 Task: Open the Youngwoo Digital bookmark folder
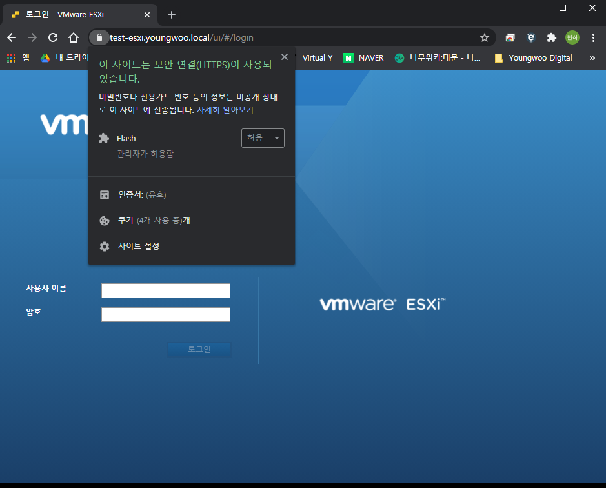pos(534,58)
